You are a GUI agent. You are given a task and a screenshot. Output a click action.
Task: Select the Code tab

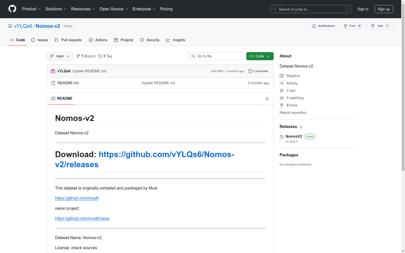(18, 40)
